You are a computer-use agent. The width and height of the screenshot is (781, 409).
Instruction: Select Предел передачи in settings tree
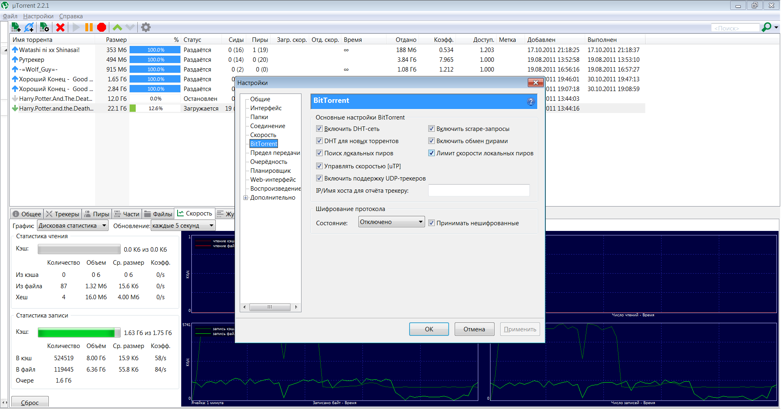275,152
